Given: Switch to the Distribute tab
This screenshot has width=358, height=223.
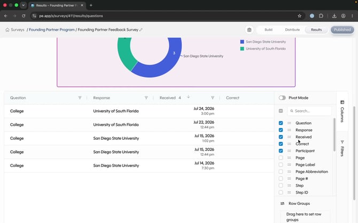Looking at the screenshot, I should (292, 30).
